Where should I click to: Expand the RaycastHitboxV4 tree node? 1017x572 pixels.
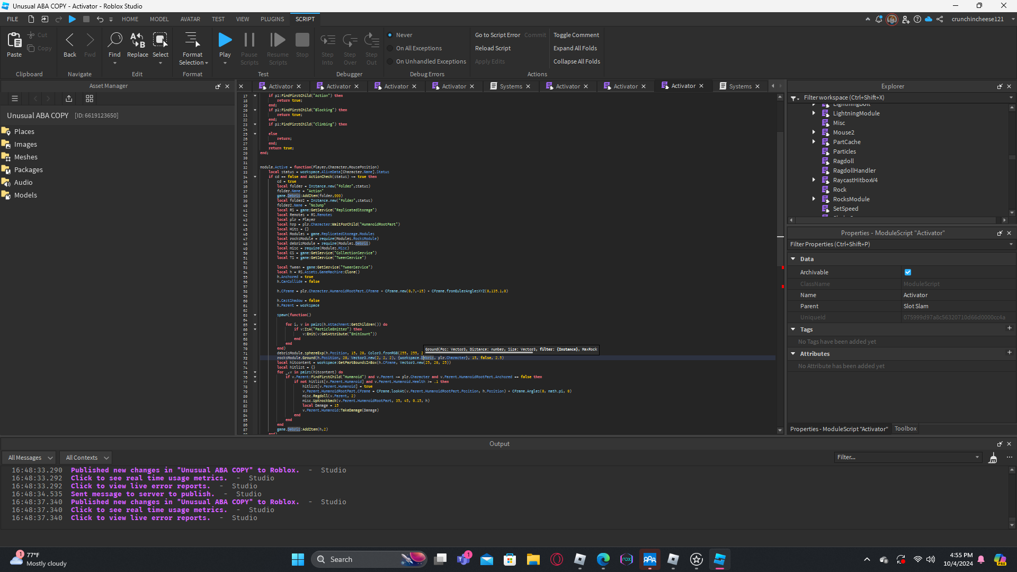(x=814, y=180)
